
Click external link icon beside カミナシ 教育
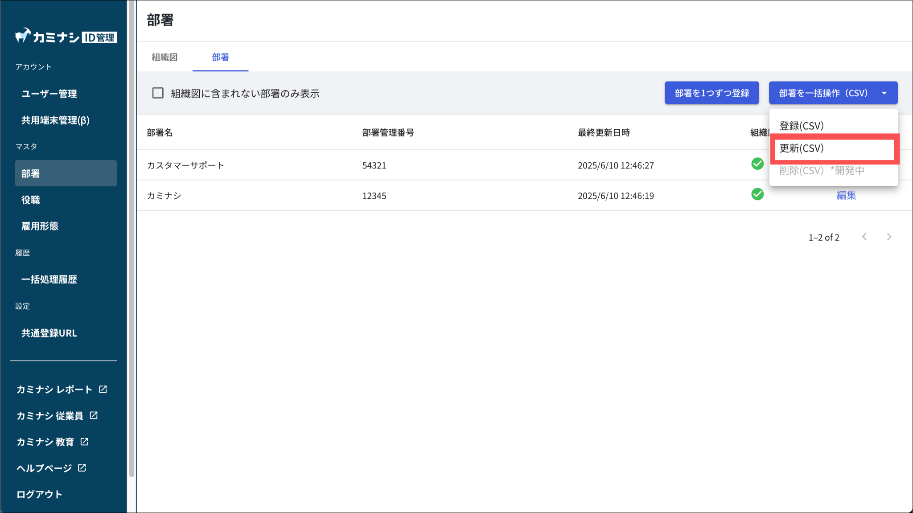tap(84, 442)
